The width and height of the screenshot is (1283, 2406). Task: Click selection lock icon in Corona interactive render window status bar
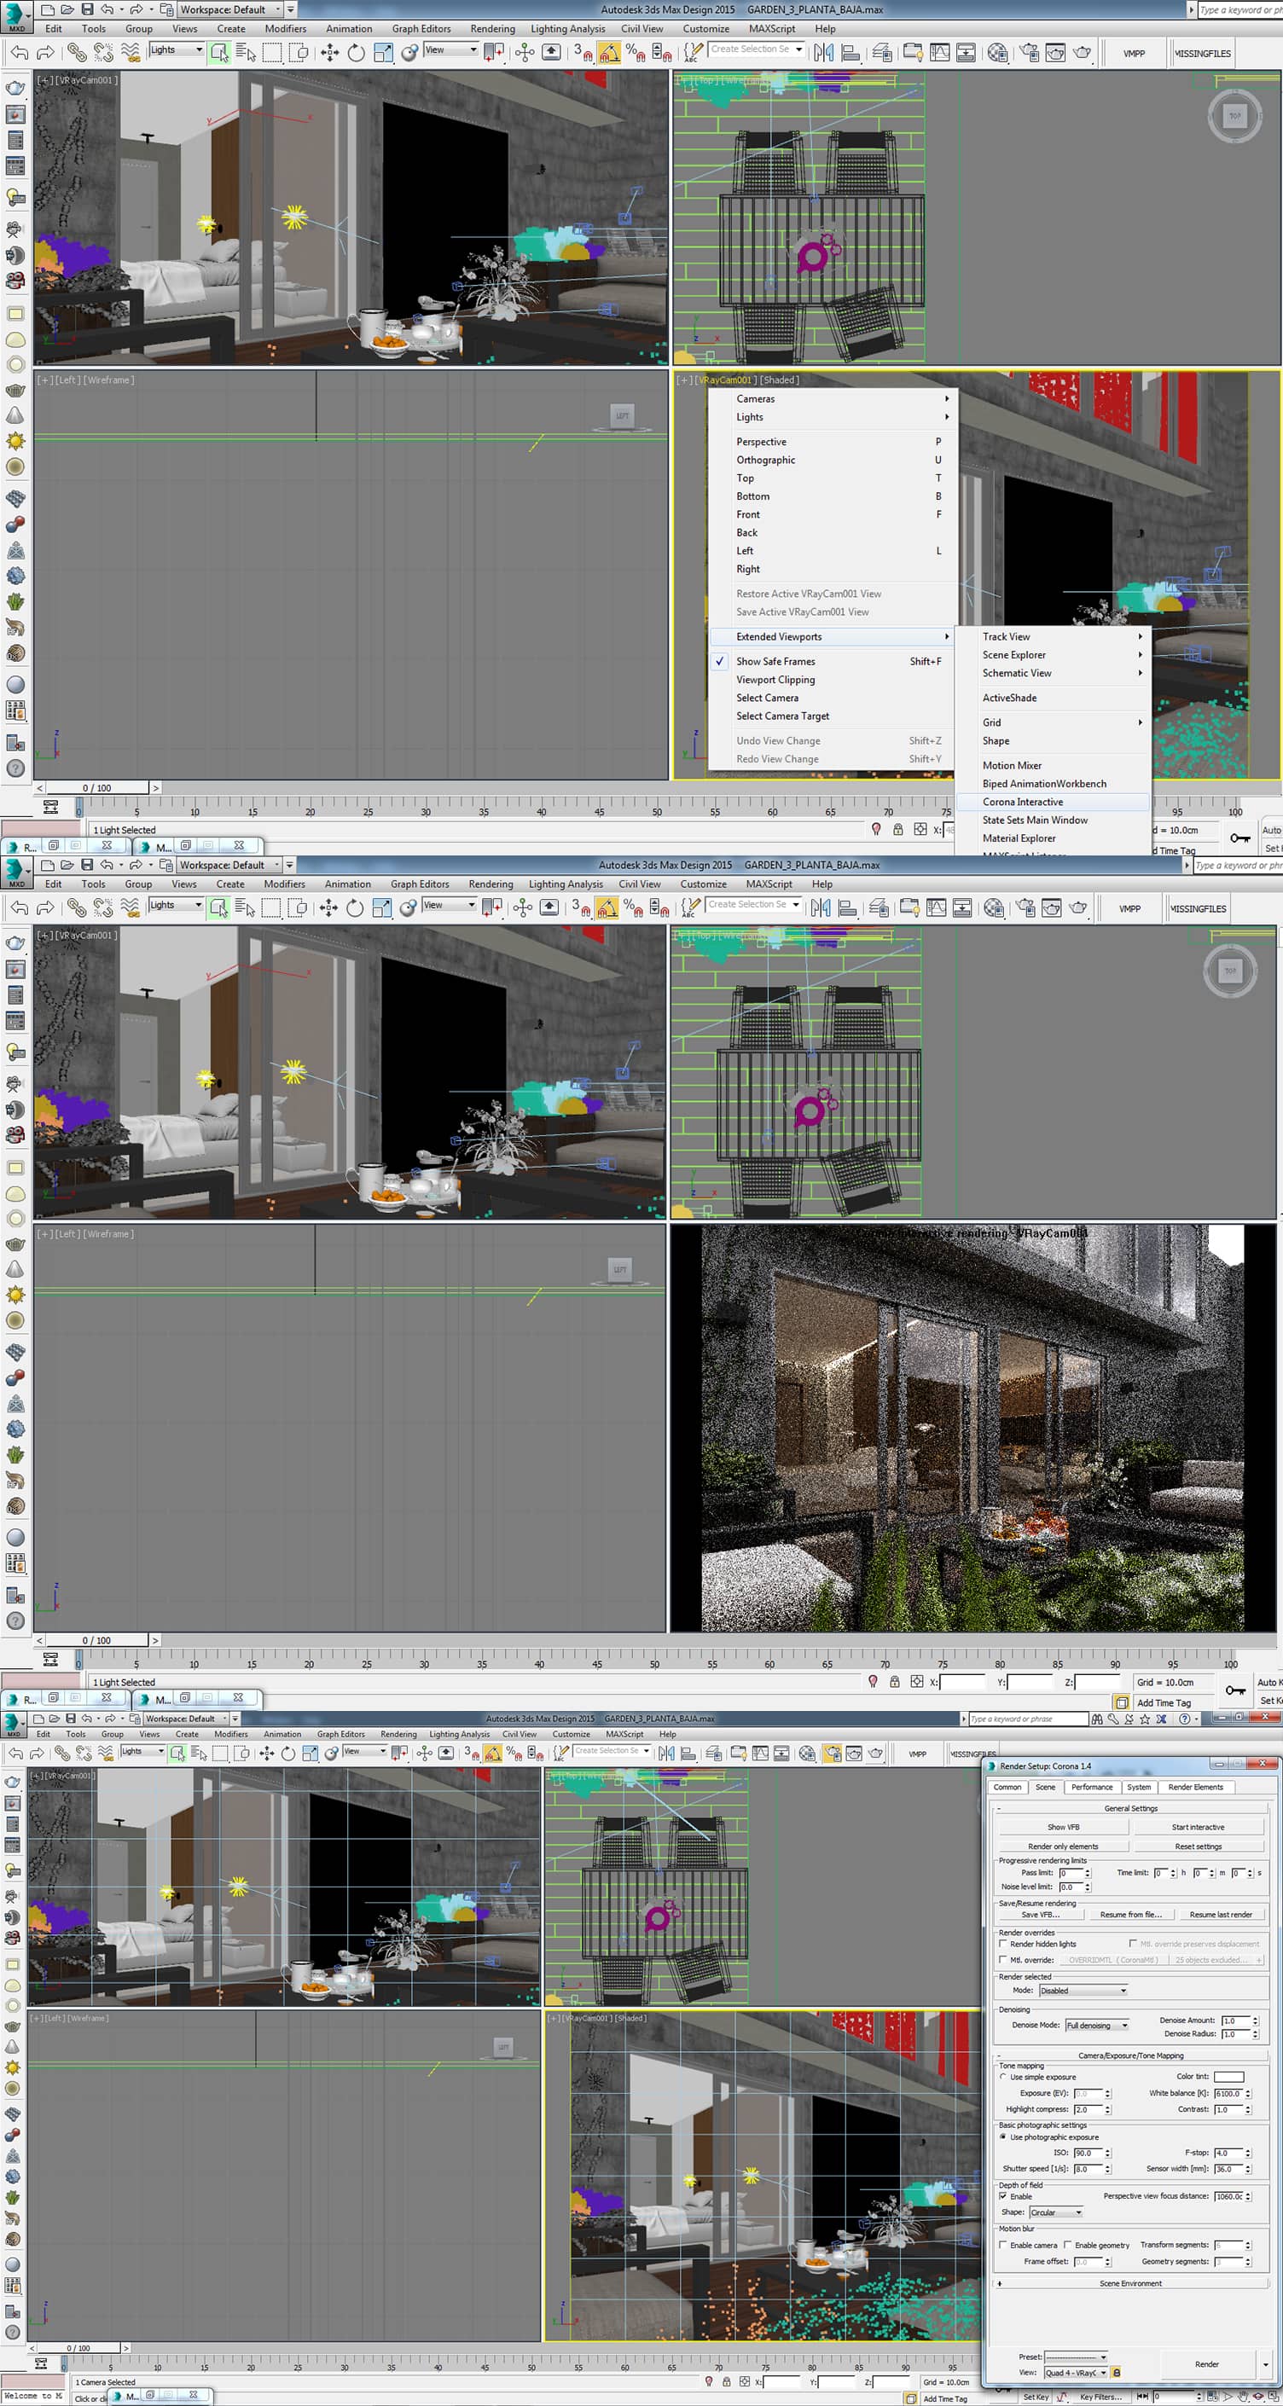pyautogui.click(x=894, y=1682)
